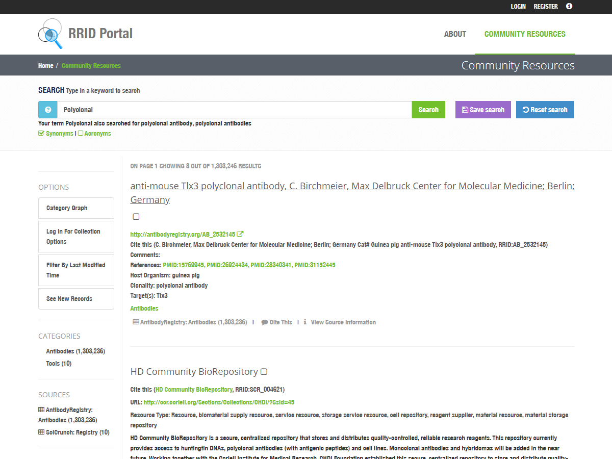Enable the Acronyms checkbox
This screenshot has width=612, height=459.
[81, 134]
